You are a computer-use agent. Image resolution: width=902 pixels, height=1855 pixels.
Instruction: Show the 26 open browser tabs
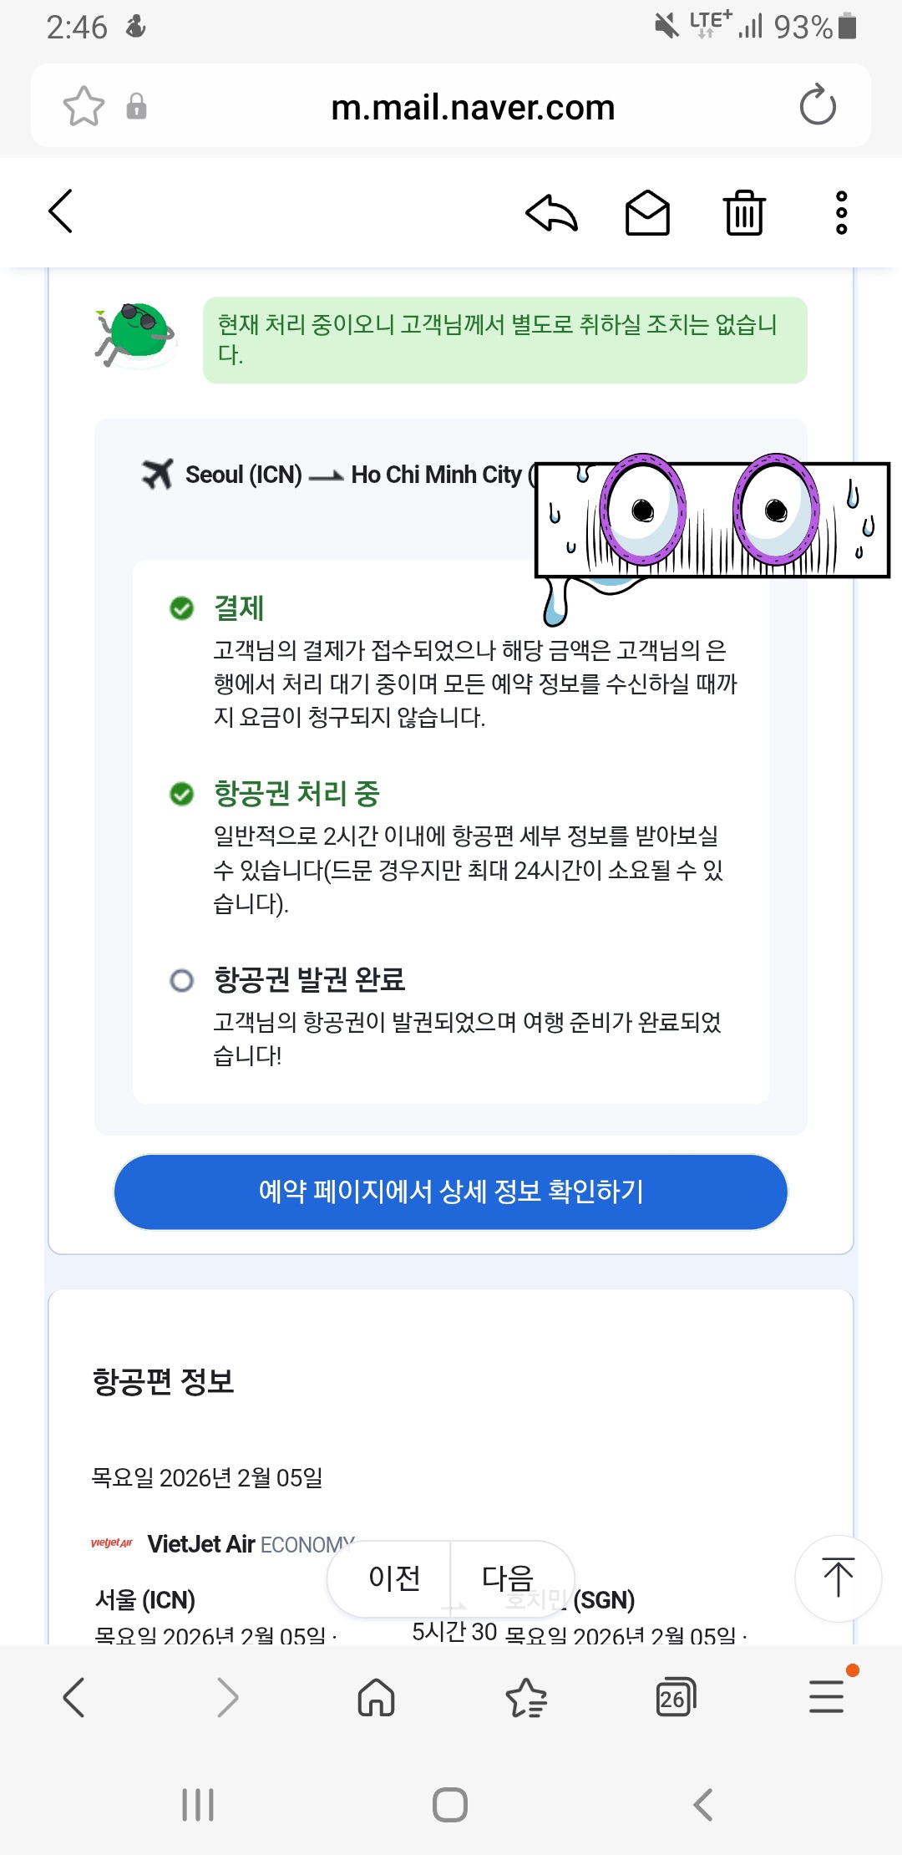pyautogui.click(x=676, y=1697)
